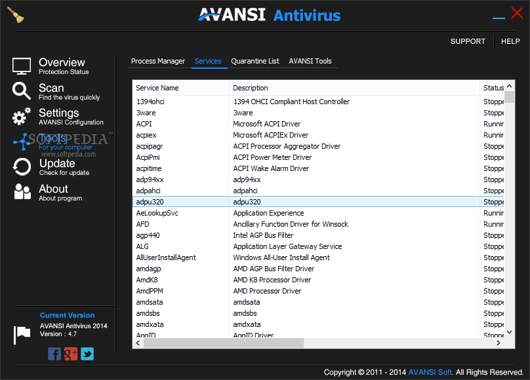Open the Twitter bird icon
Viewport: 530px width, 380px height.
(x=87, y=354)
